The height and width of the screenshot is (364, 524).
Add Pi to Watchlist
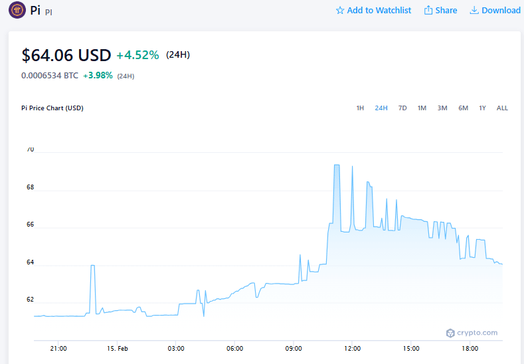tap(373, 11)
